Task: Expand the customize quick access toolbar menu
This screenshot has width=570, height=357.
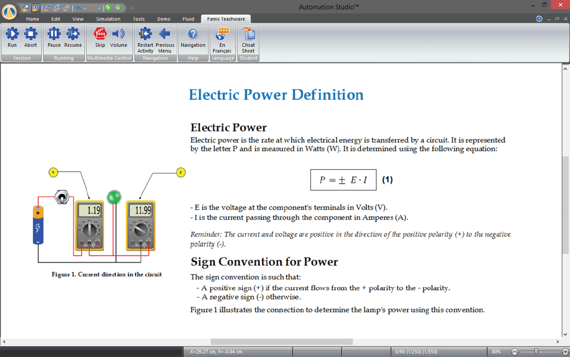Action: 131,8
